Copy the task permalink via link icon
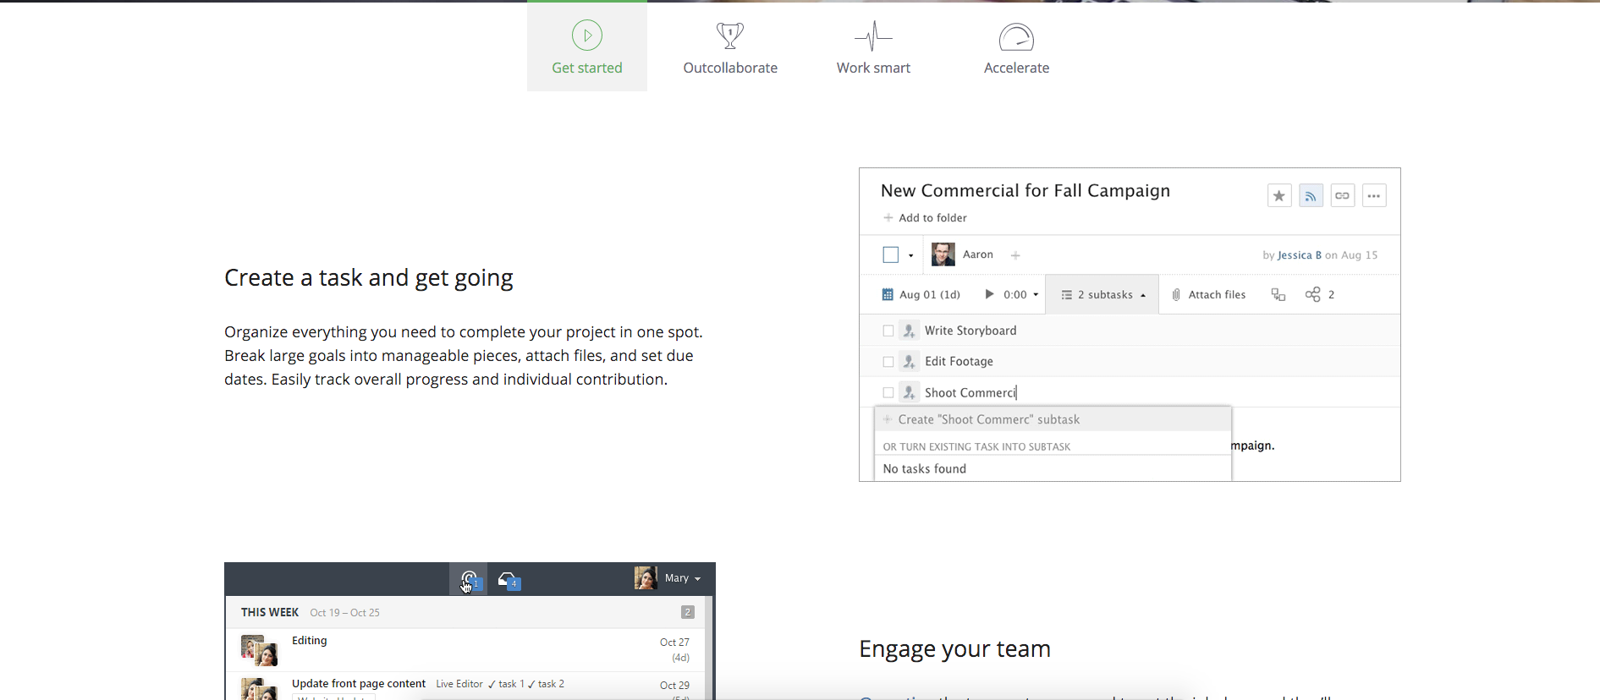Screen dimensions: 1600x700 (1342, 196)
